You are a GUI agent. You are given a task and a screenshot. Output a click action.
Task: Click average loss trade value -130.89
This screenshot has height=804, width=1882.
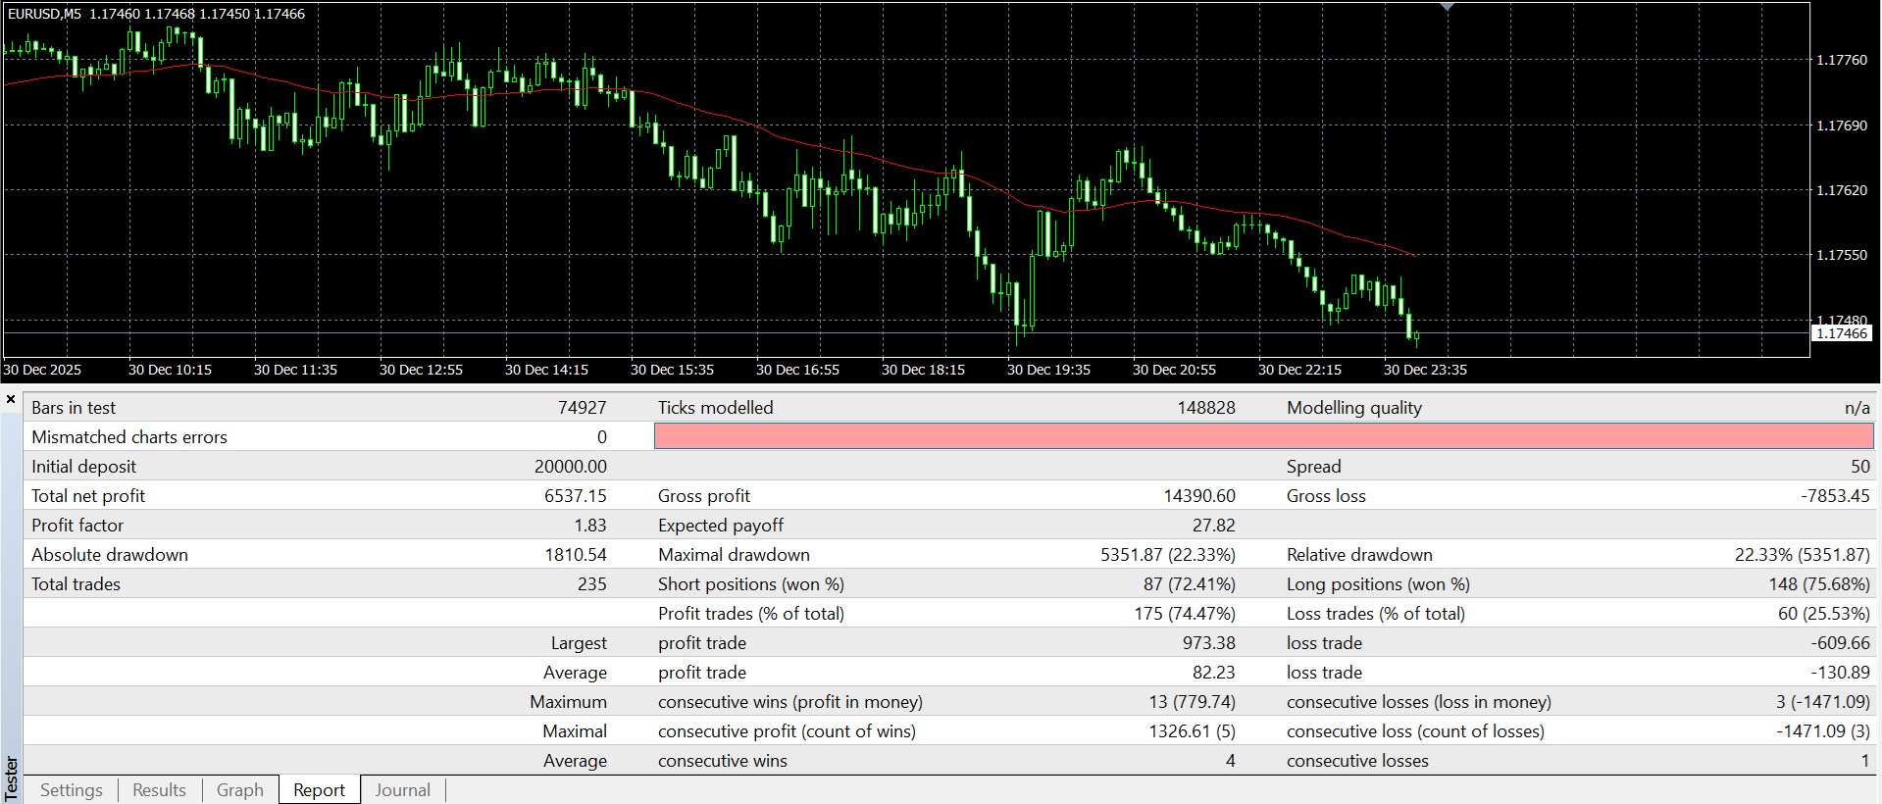point(1841,673)
